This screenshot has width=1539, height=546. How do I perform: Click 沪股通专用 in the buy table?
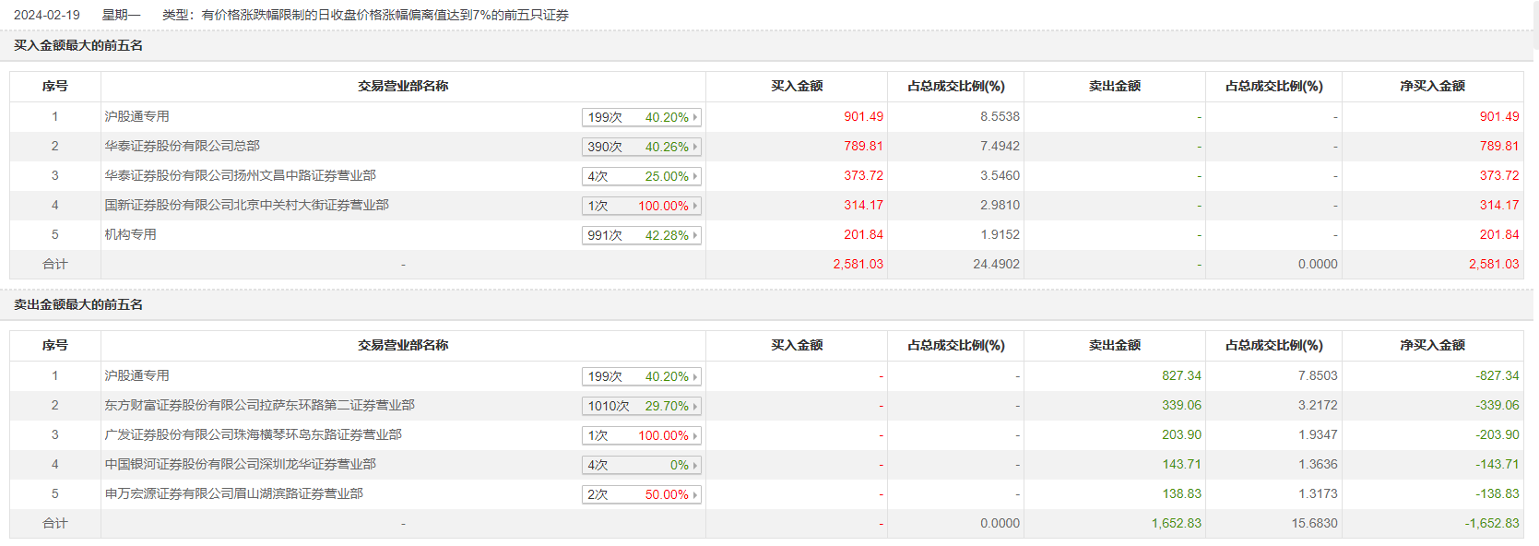(136, 116)
